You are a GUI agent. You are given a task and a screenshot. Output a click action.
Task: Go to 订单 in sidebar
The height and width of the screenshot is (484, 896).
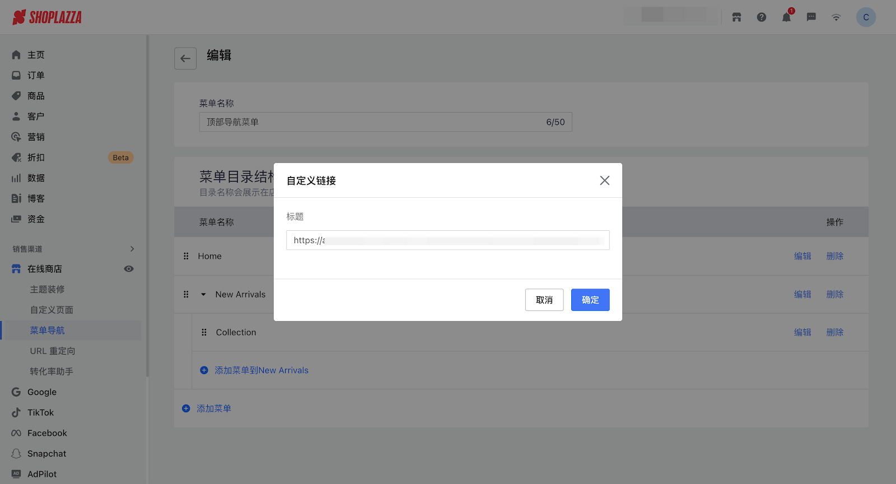click(x=36, y=75)
